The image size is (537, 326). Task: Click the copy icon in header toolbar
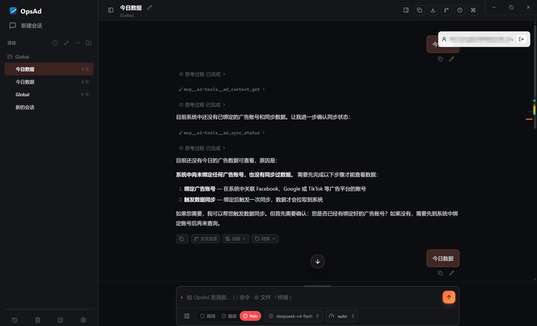coord(419,10)
